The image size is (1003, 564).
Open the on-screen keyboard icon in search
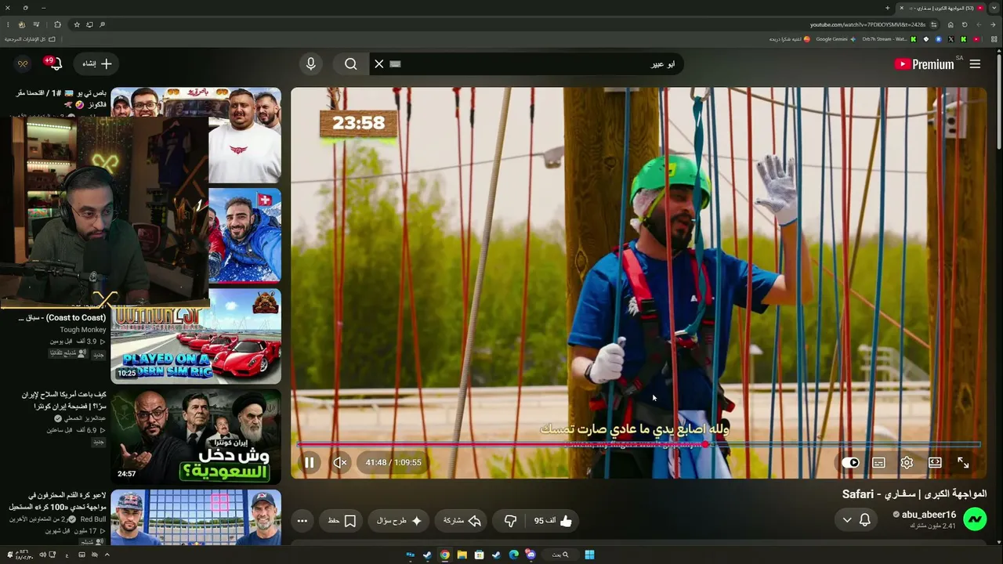pyautogui.click(x=395, y=64)
